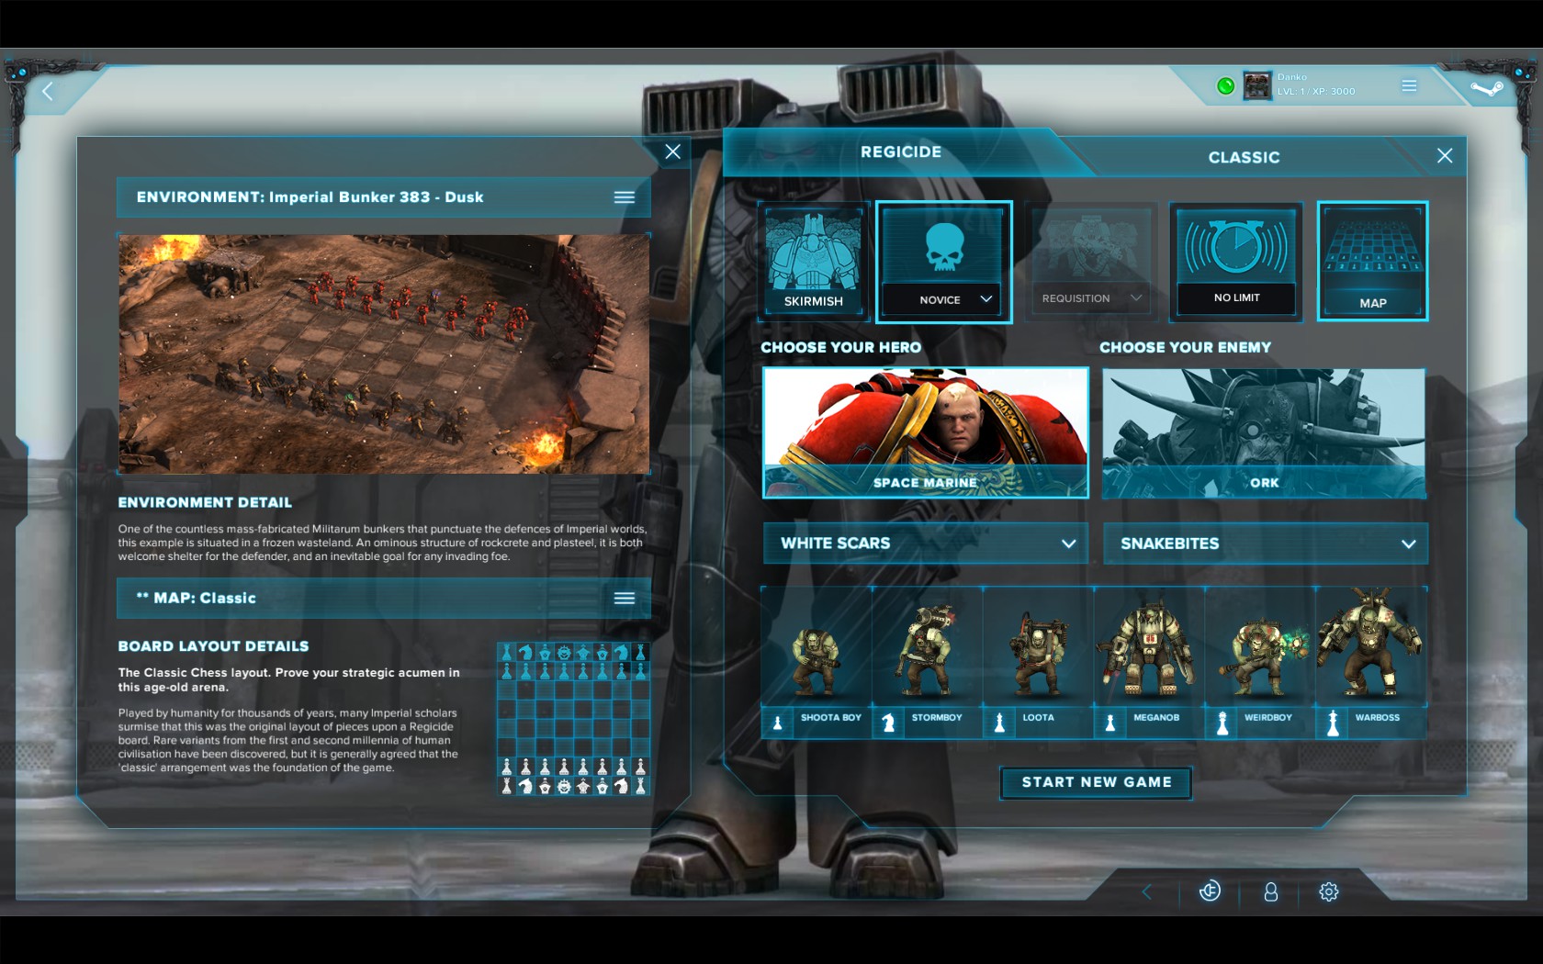Open Danko's player avatar

[x=1256, y=85]
